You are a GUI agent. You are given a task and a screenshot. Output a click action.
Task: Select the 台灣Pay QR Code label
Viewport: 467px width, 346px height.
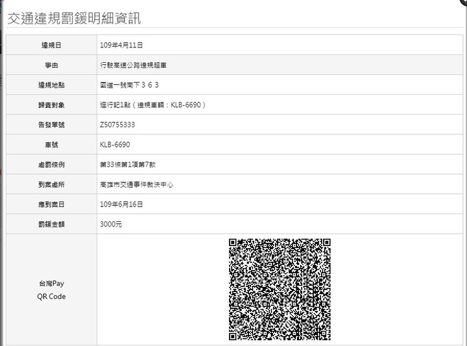point(51,290)
